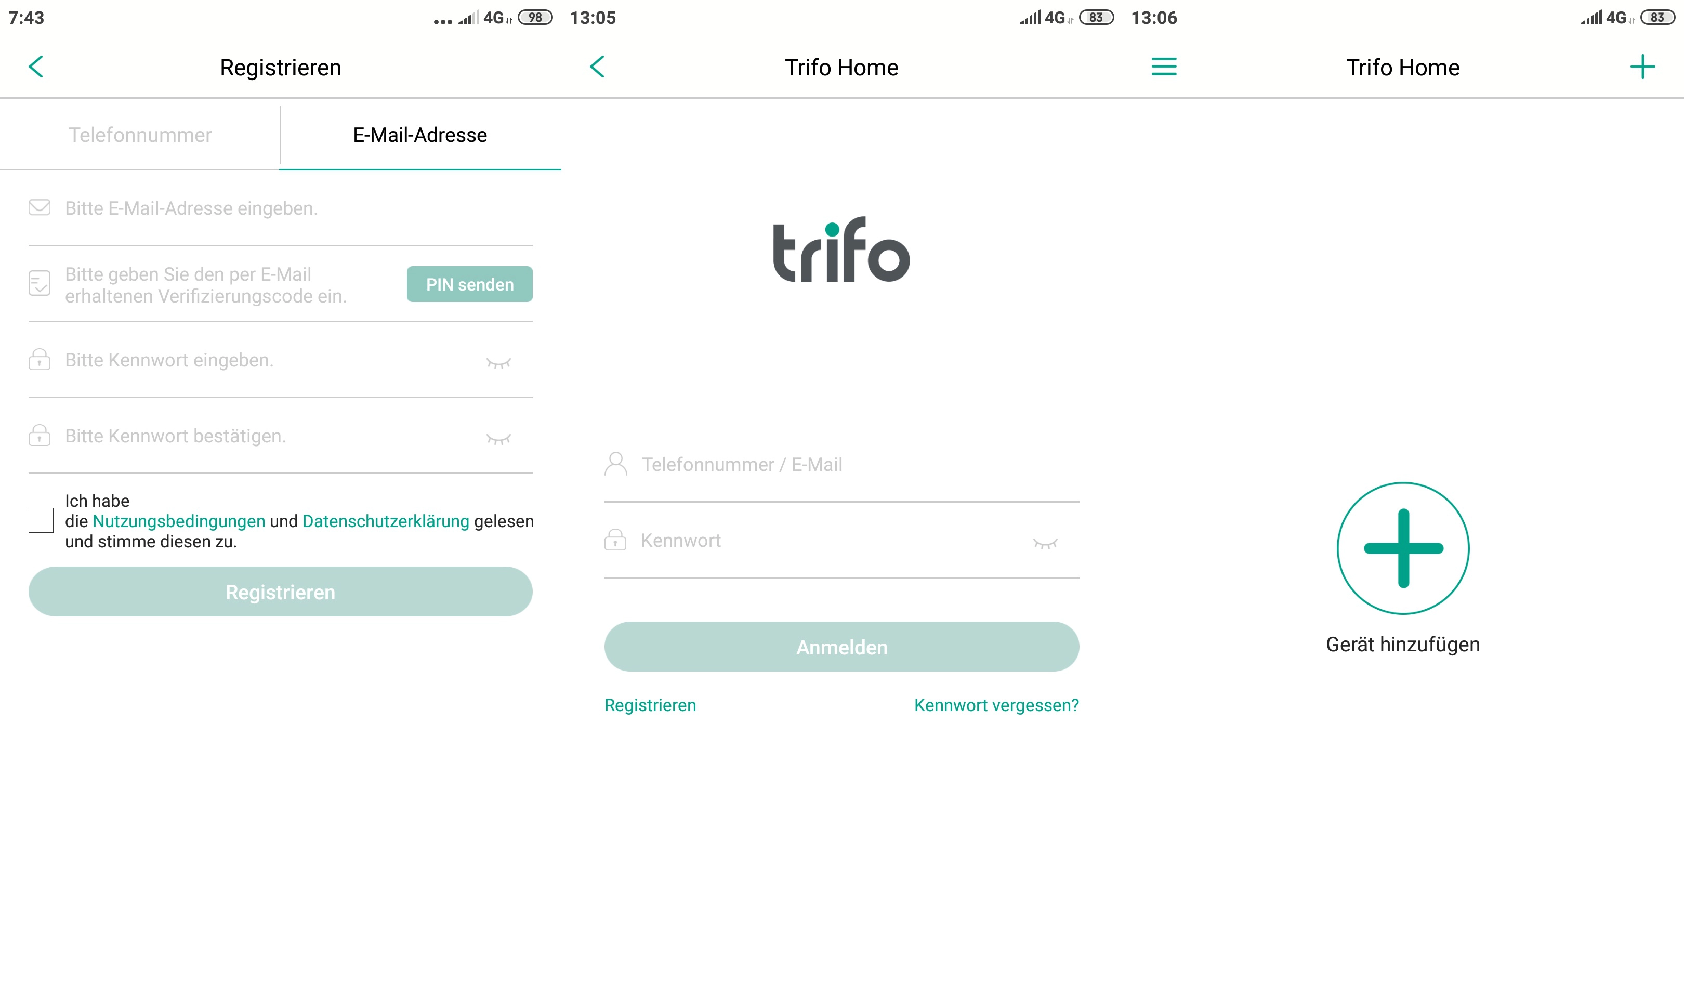This screenshot has width=1684, height=998.
Task: Show password in Bitte Kennwort eingeben field
Action: 498,363
